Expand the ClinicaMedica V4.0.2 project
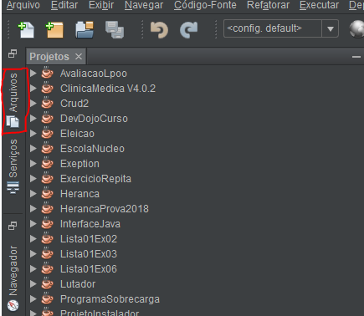This screenshot has height=316, width=364. tap(33, 89)
